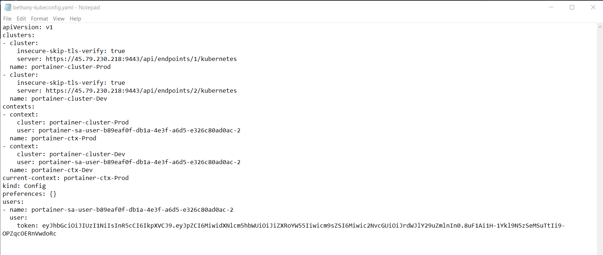Open the File menu

(7, 19)
